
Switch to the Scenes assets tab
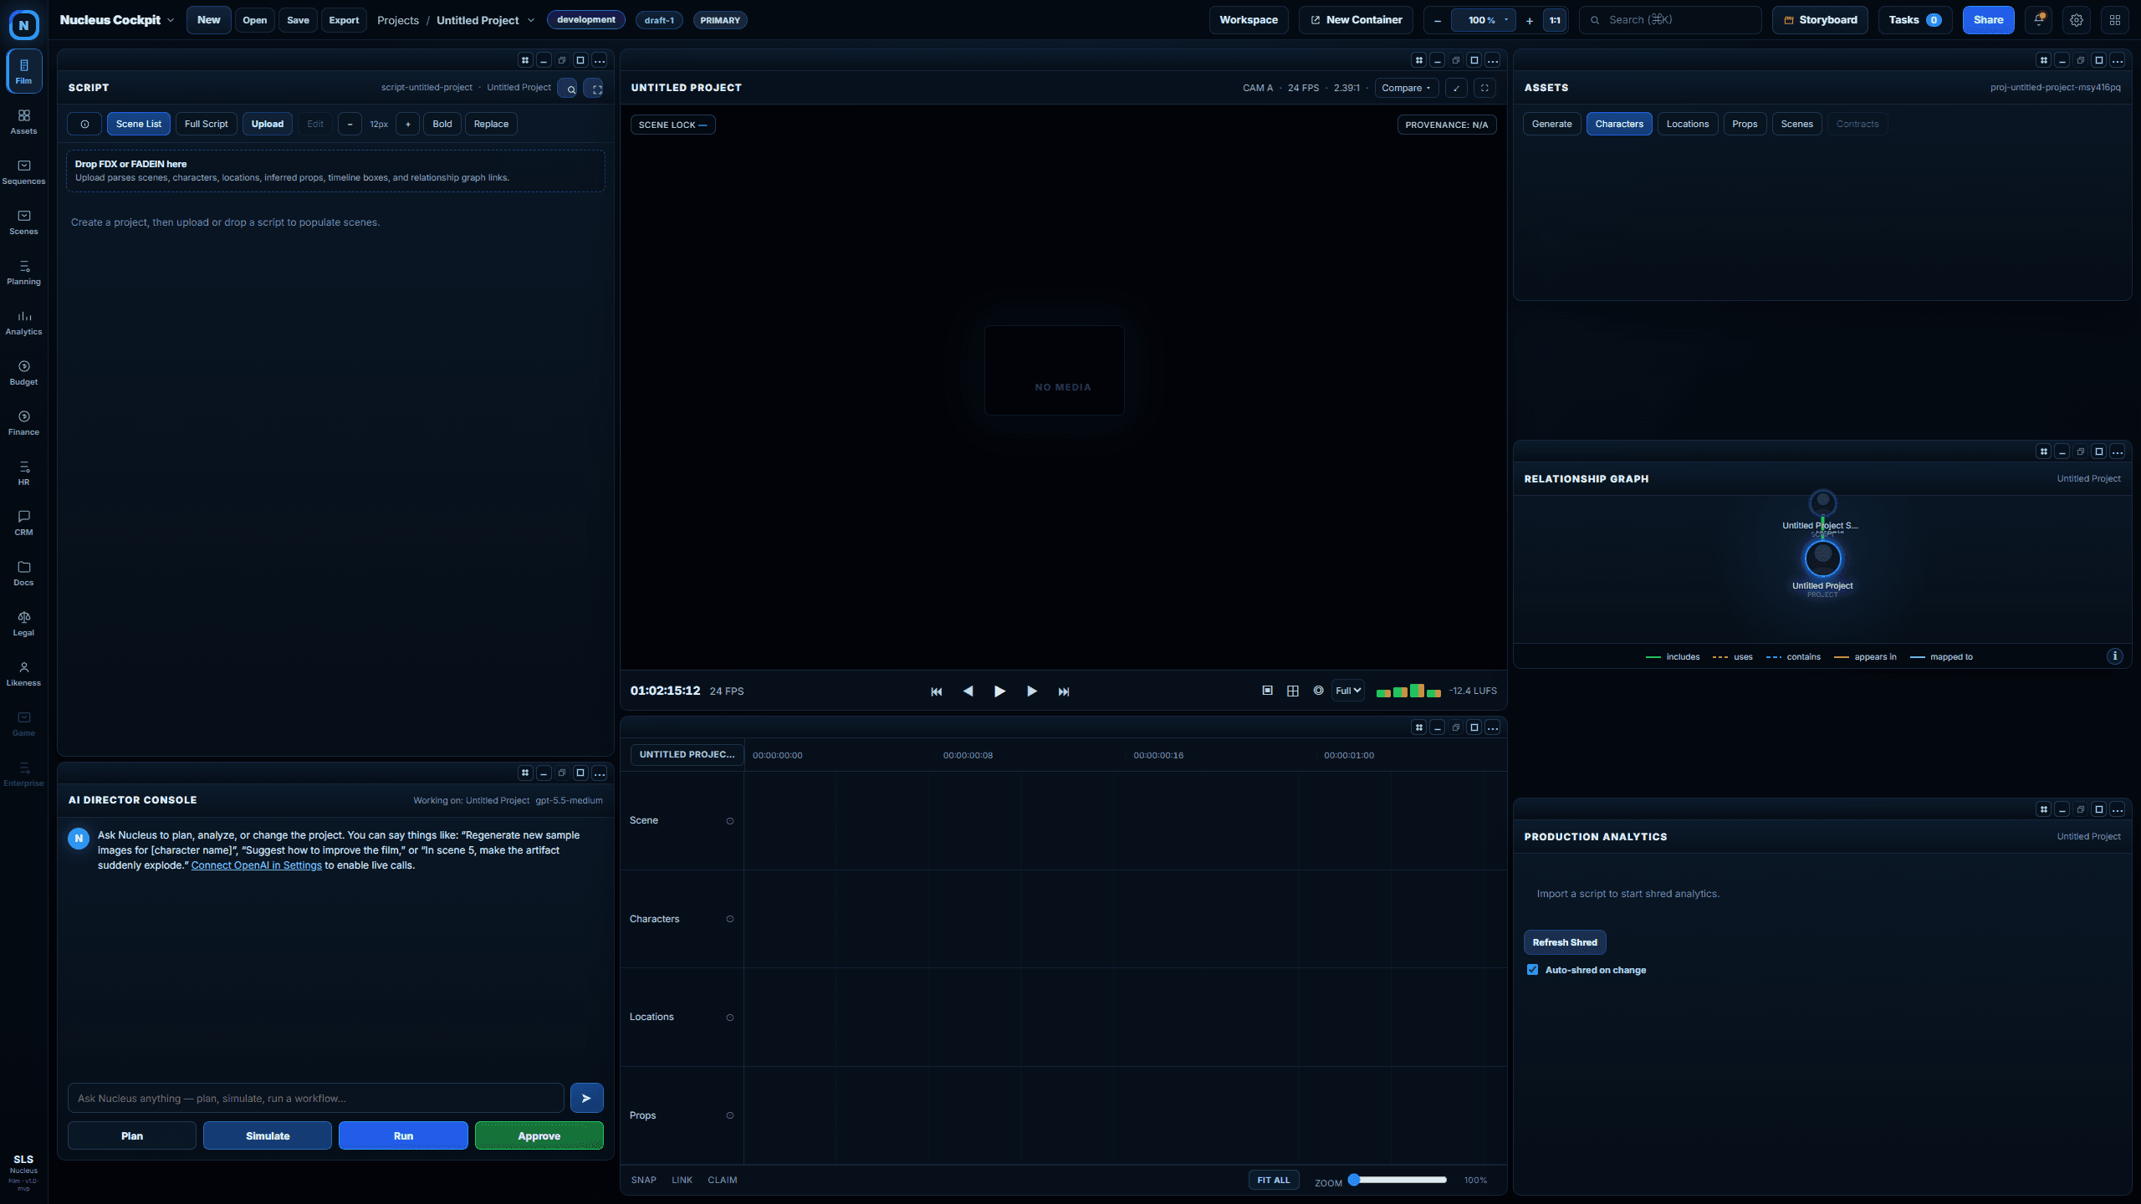click(x=1797, y=124)
